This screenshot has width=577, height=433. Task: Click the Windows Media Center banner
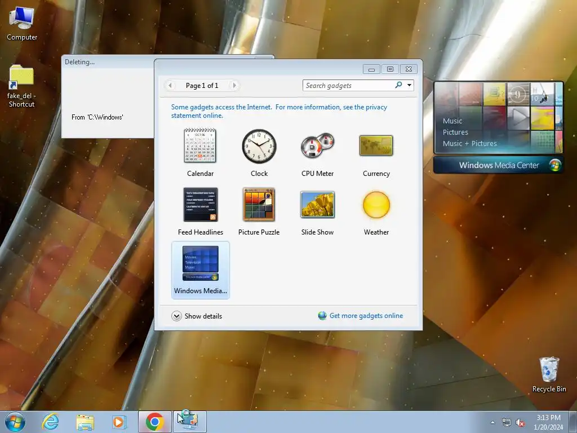pyautogui.click(x=498, y=165)
